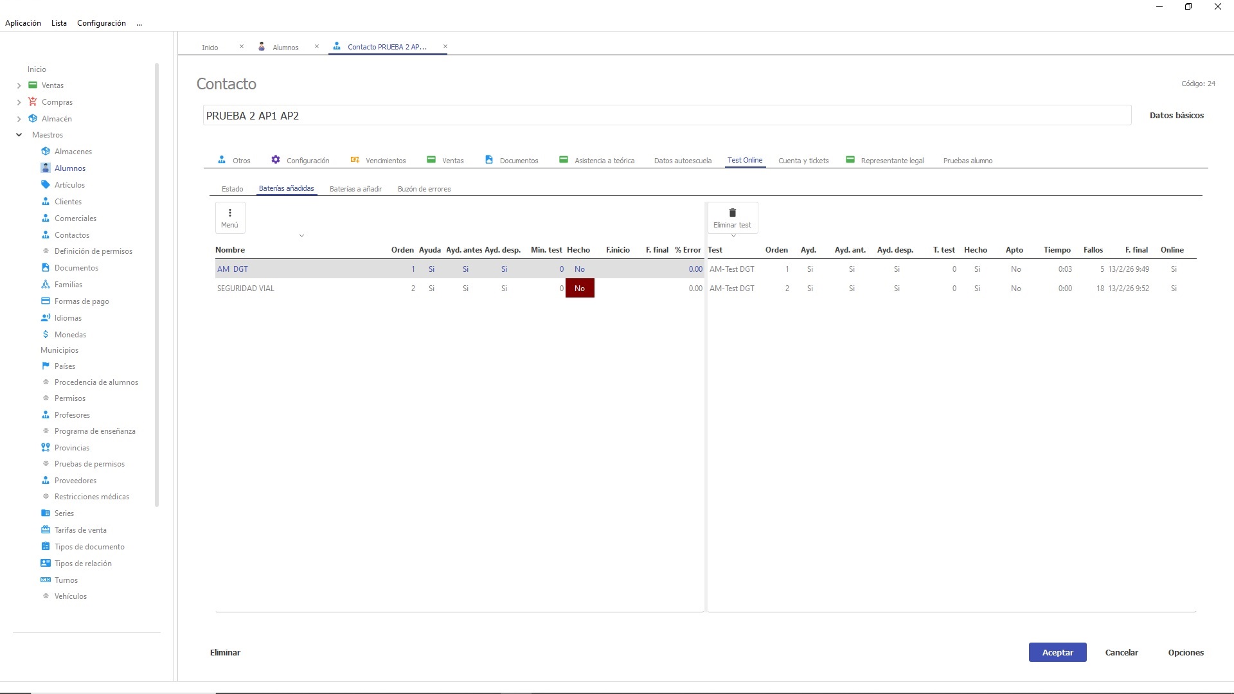Expand the Almacén tree node
This screenshot has height=694, width=1234.
click(19, 119)
